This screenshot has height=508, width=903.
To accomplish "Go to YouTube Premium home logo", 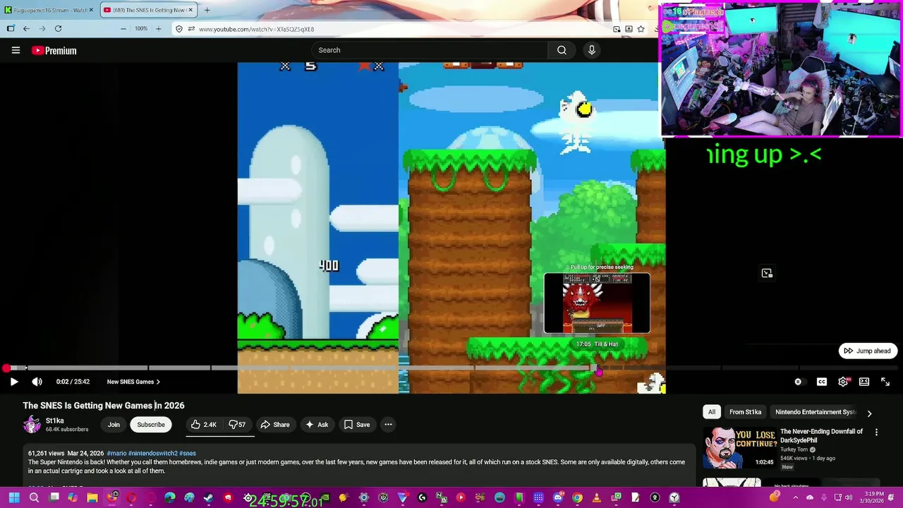I will coord(54,51).
